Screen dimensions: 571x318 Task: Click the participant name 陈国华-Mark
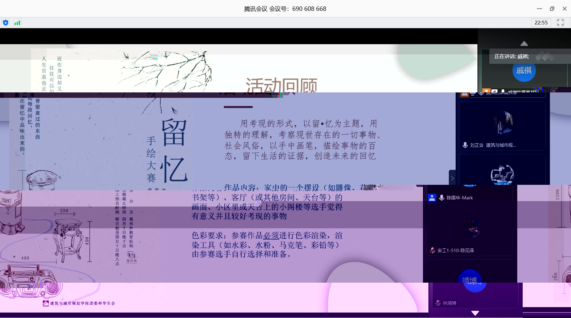[460, 198]
